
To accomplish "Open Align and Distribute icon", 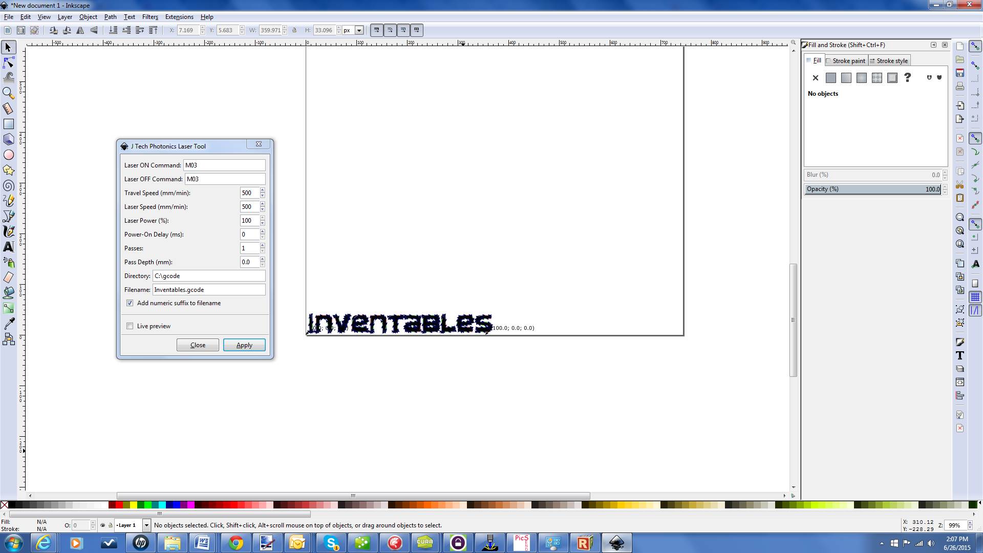I will [x=960, y=395].
